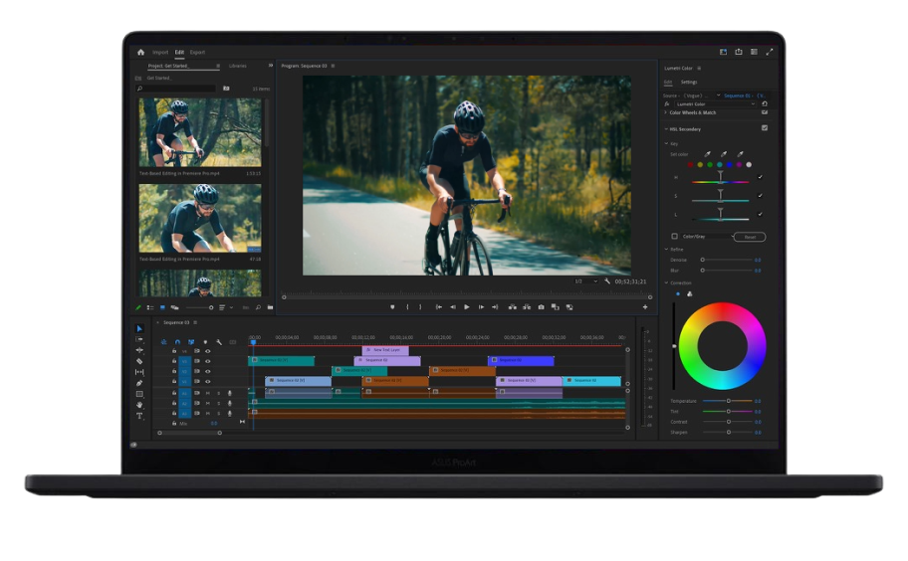This screenshot has height=561, width=908.
Task: Switch to the Export tab
Action: pos(197,52)
